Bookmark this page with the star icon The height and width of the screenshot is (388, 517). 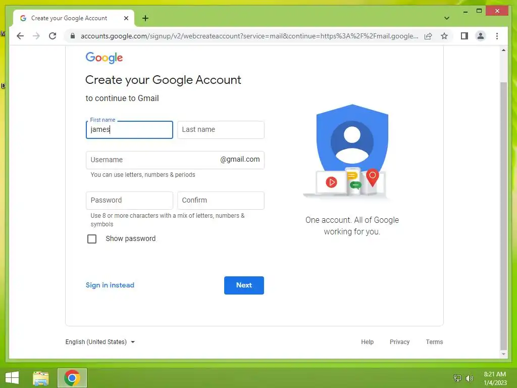tap(444, 36)
